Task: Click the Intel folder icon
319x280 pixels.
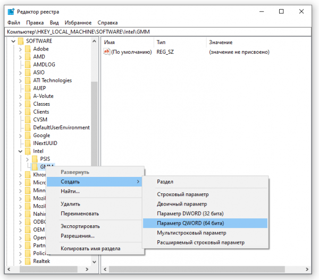Action: click(x=28, y=151)
